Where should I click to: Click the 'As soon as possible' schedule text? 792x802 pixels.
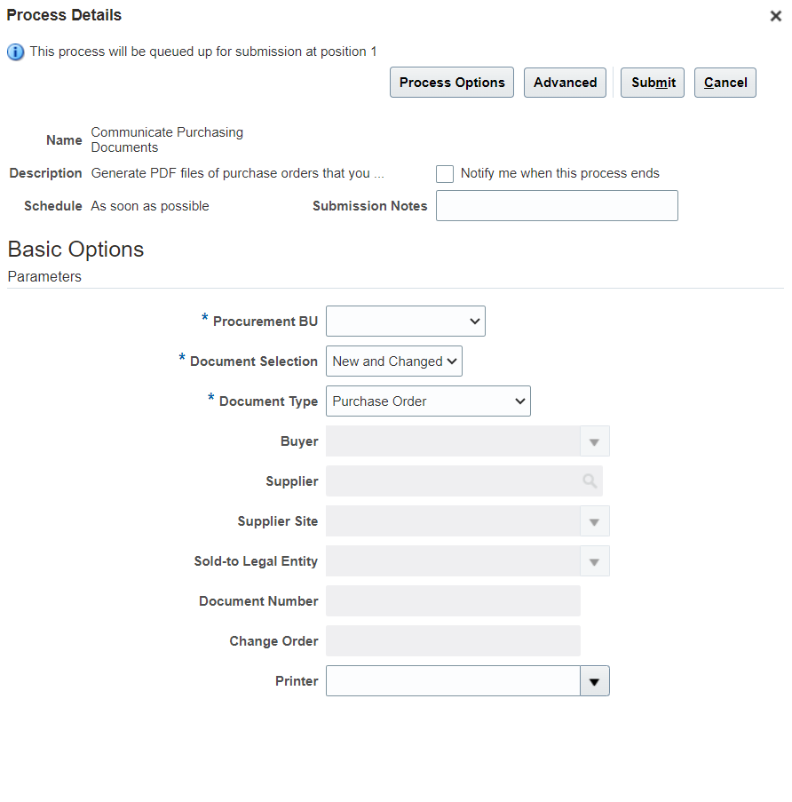(x=149, y=205)
